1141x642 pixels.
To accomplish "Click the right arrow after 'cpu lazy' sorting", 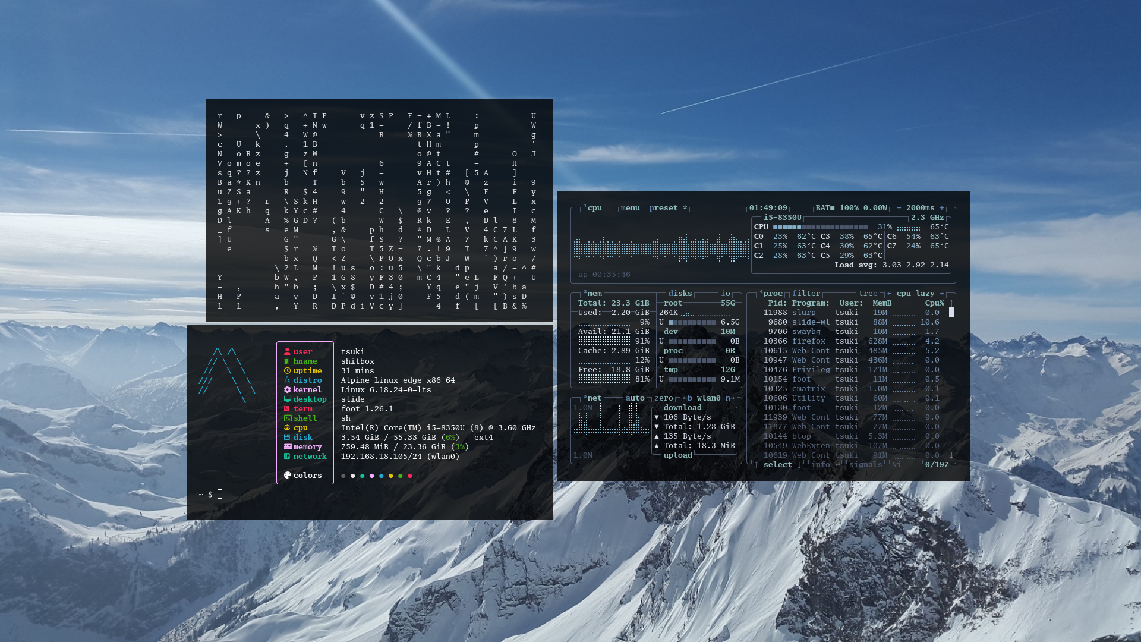I will tap(941, 294).
